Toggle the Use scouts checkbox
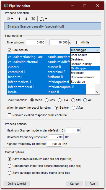This screenshot has width=106, height=190. click(9, 50)
